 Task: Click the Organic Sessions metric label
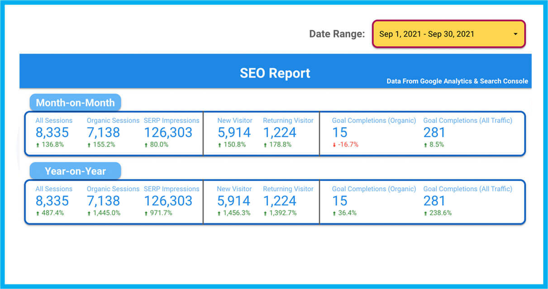click(113, 120)
